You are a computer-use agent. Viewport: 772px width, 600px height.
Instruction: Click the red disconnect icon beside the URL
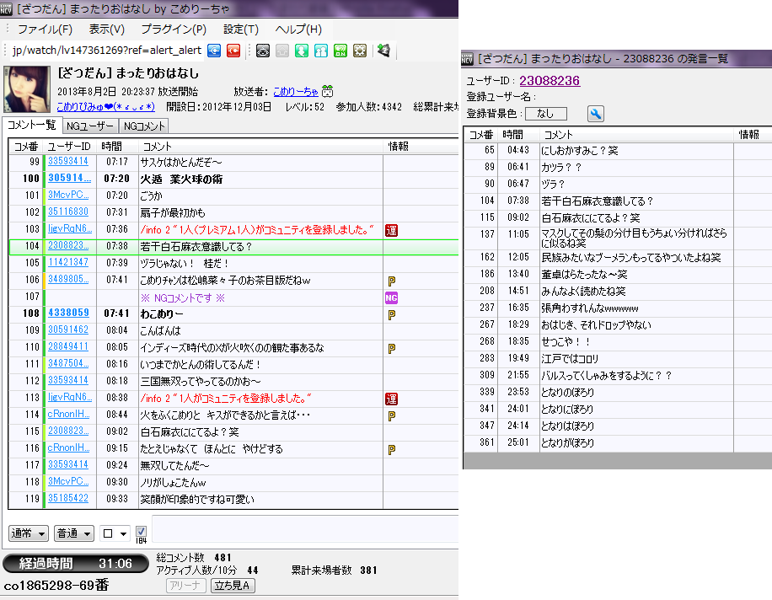[x=233, y=51]
